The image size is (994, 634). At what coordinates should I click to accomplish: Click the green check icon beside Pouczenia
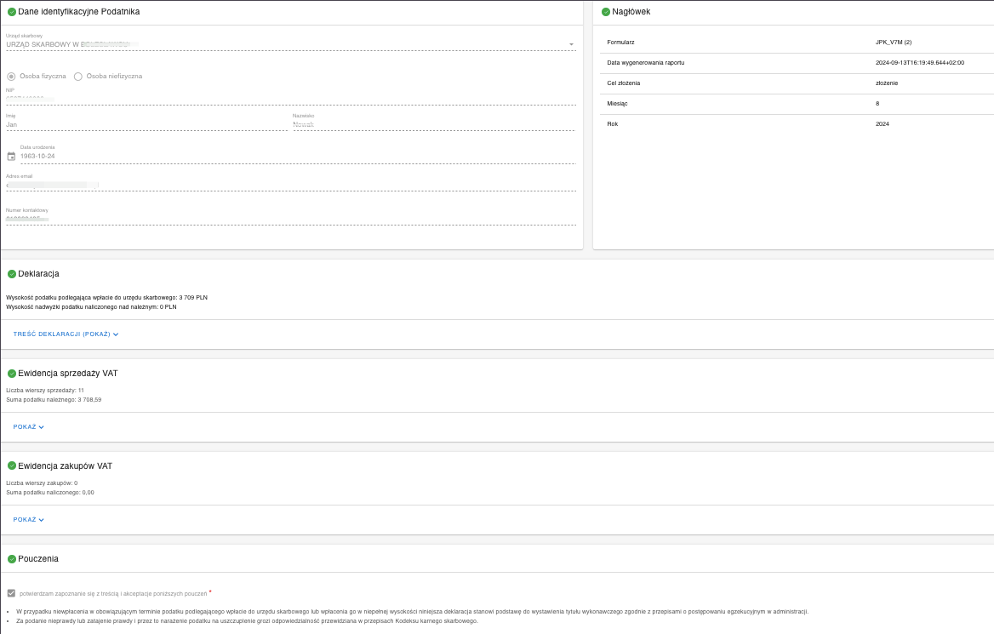tap(11, 559)
